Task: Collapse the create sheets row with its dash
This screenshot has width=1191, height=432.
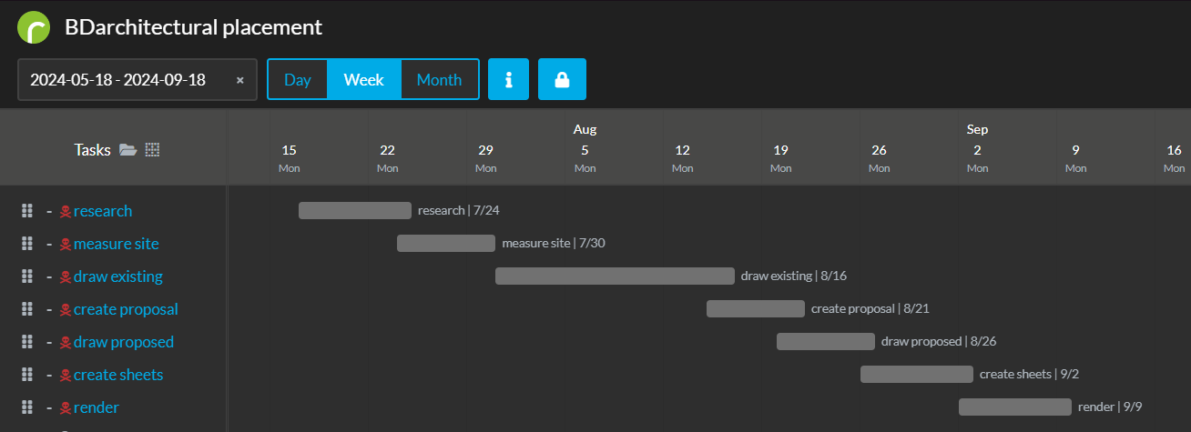Action: tap(49, 375)
